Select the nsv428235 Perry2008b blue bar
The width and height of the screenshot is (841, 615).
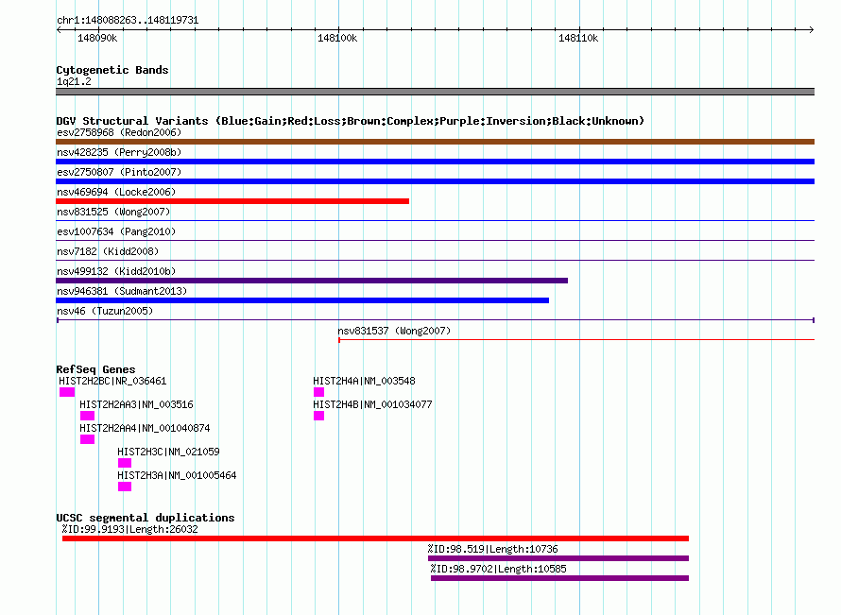435,162
